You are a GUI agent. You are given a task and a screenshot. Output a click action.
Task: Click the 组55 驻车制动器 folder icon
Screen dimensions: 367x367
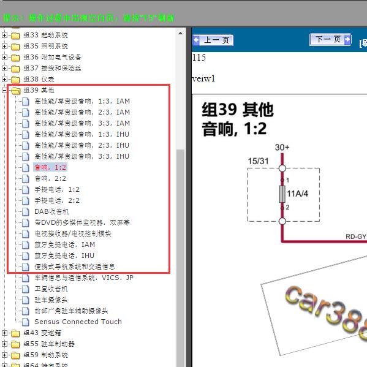point(15,344)
